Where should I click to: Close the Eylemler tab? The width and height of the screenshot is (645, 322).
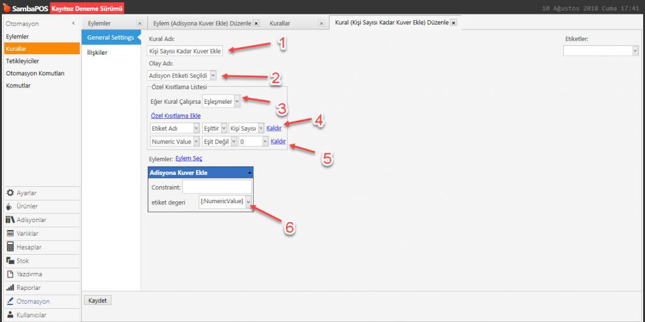pos(139,23)
